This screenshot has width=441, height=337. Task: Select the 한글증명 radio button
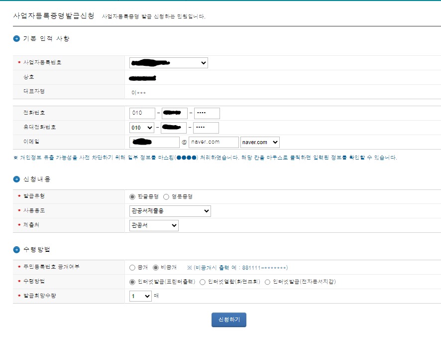pos(131,196)
